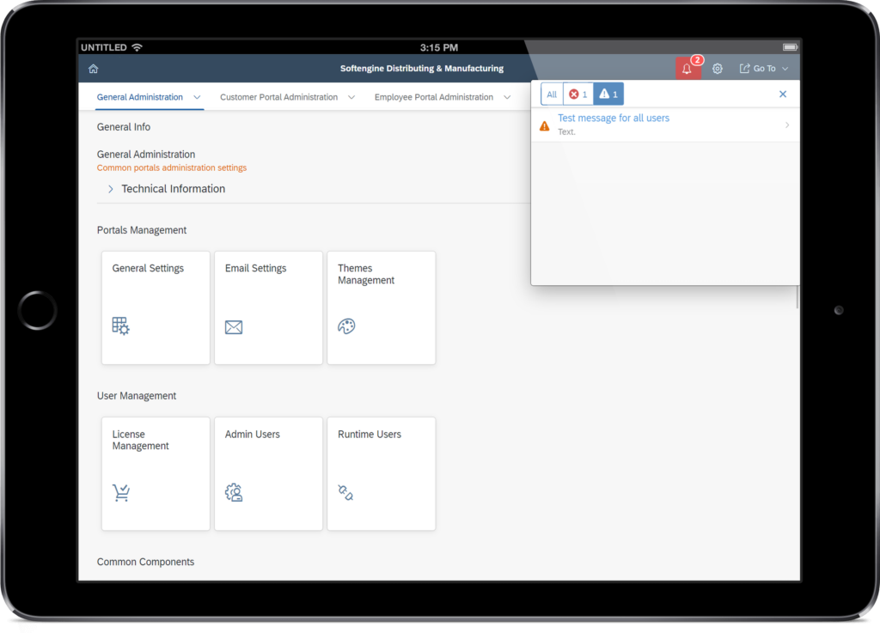The image size is (880, 633).
Task: Click the License Management cart icon
Action: [121, 492]
